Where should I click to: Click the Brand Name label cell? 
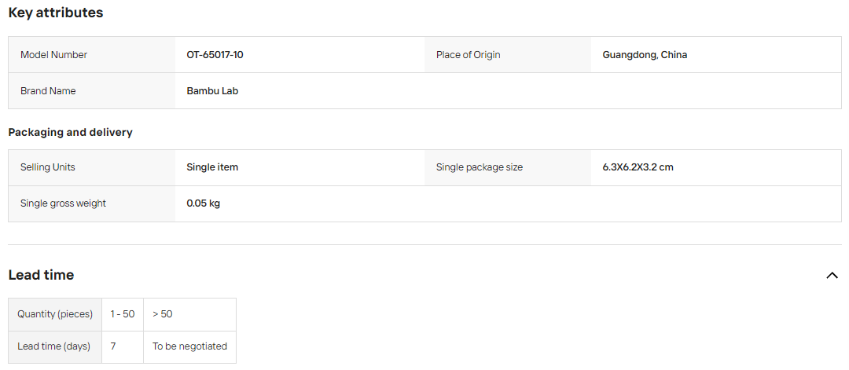click(92, 91)
